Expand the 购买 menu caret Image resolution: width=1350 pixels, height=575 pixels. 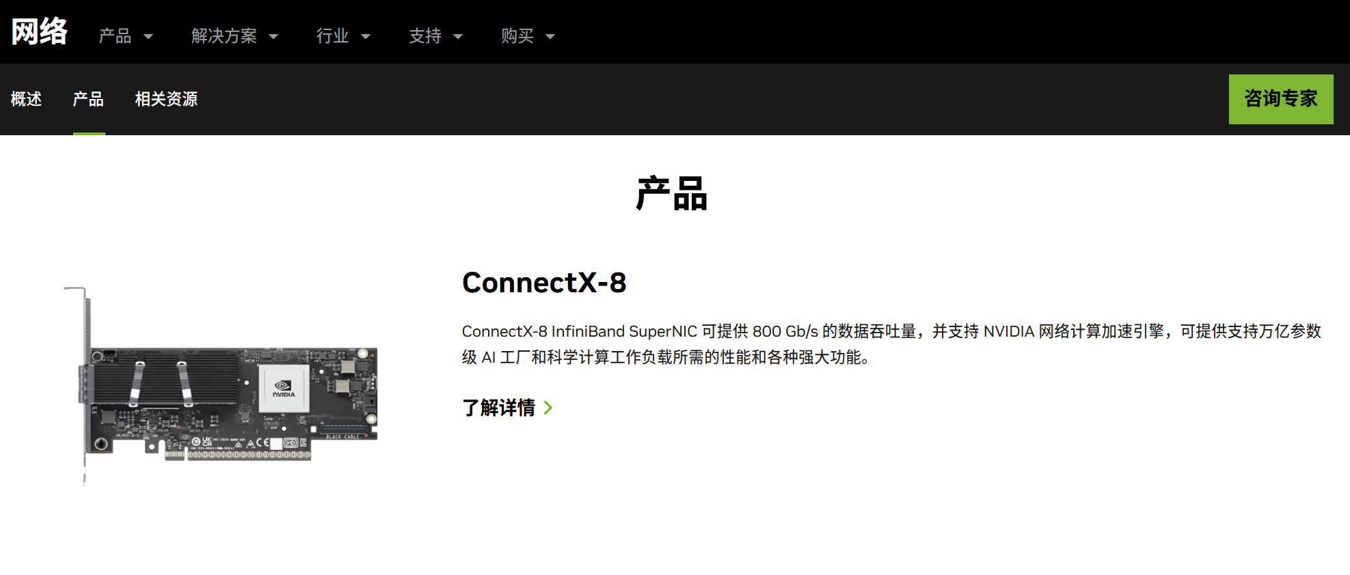(x=550, y=37)
